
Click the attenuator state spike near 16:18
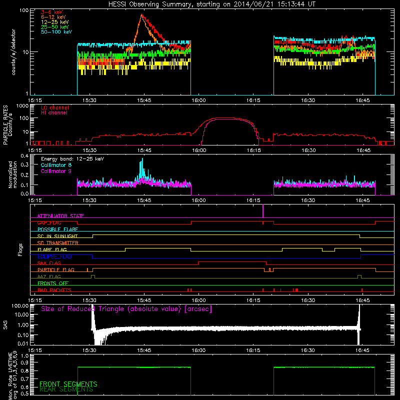(x=263, y=210)
